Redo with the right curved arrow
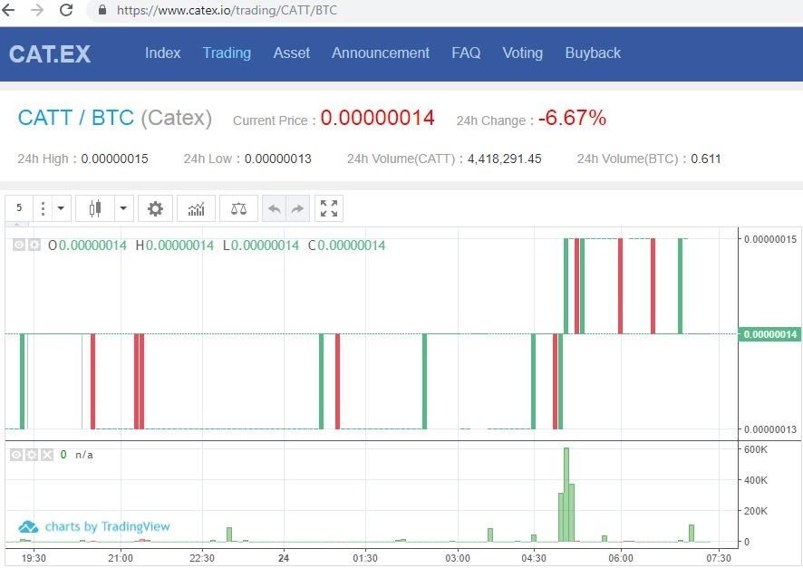This screenshot has height=568, width=803. [x=297, y=208]
